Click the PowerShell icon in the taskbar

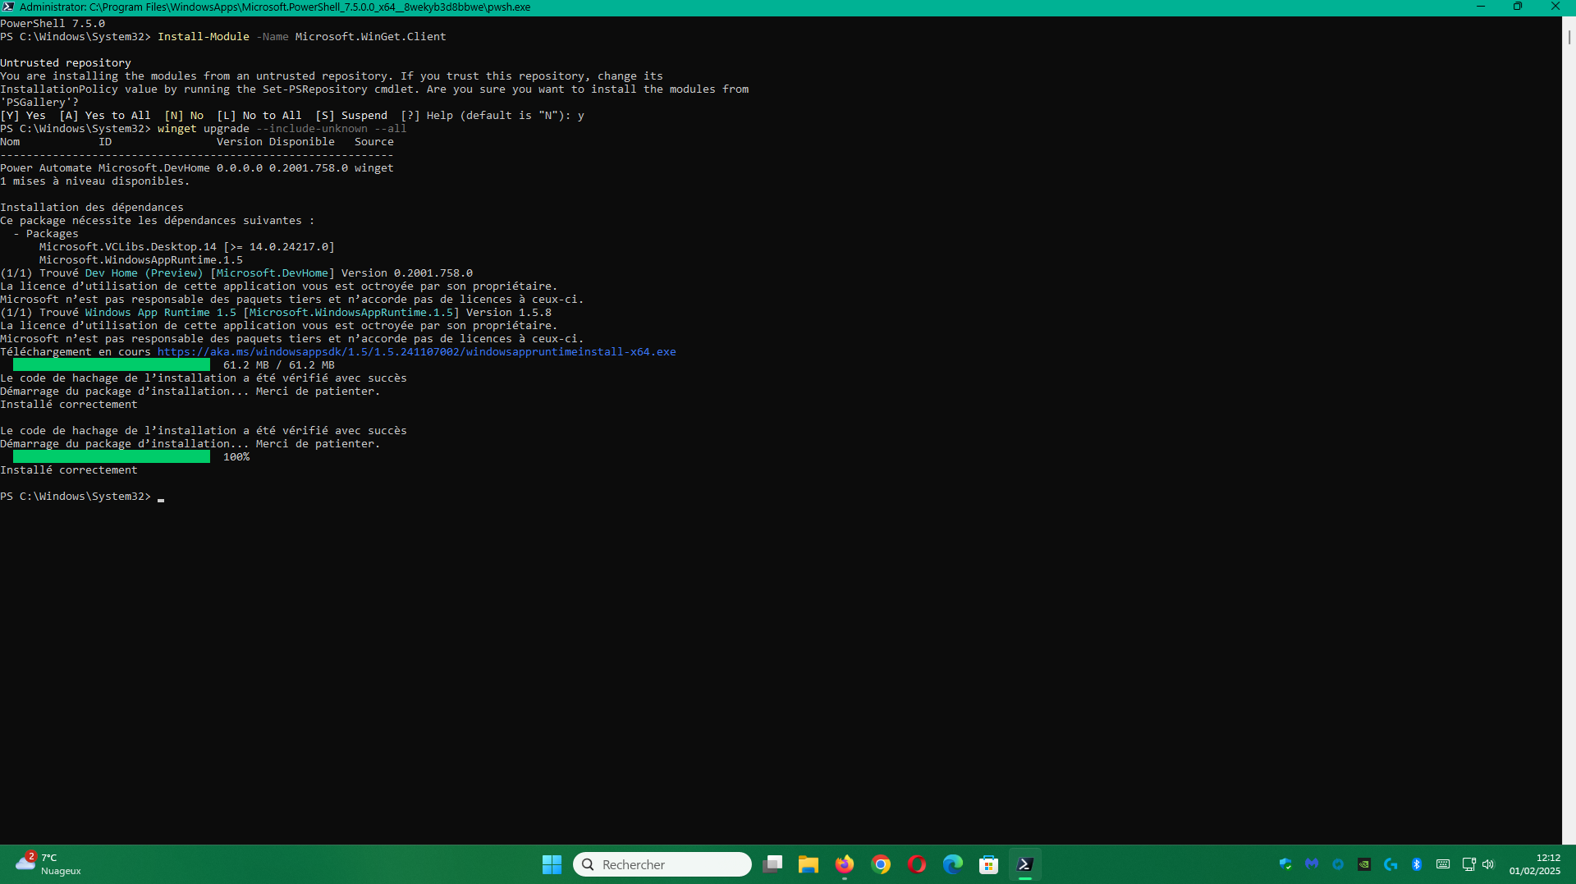point(1025,864)
